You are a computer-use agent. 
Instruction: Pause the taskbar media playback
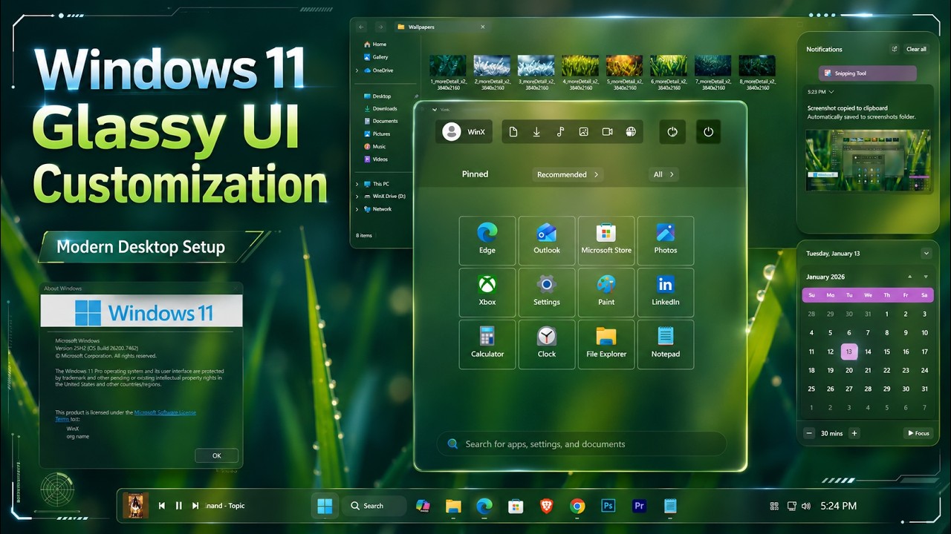pyautogui.click(x=178, y=506)
